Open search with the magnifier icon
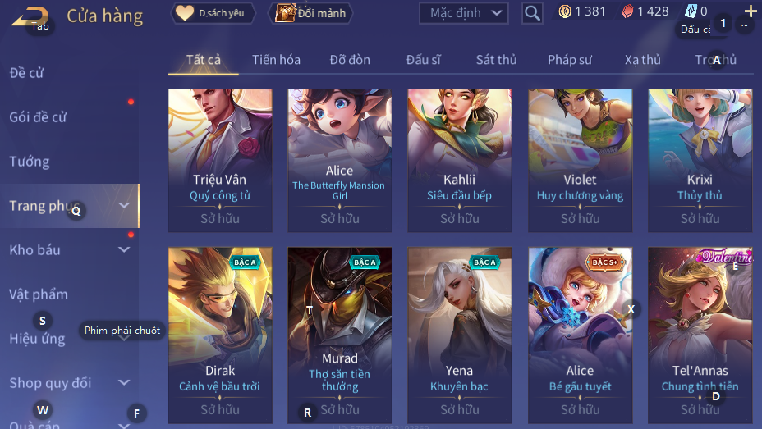Viewport: 762px width, 429px height. (532, 13)
